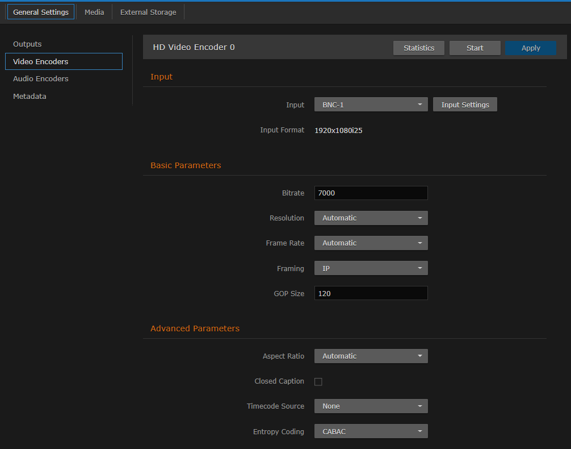Image resolution: width=571 pixels, height=449 pixels.
Task: Open the Audio Encoders section
Action: pyautogui.click(x=40, y=78)
